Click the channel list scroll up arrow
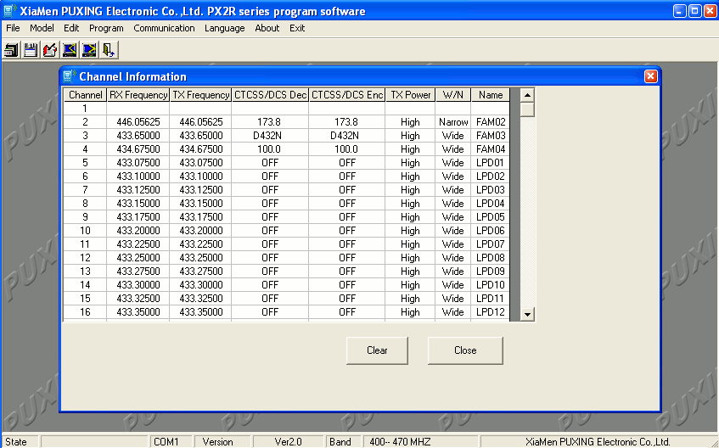The image size is (719, 448). (x=527, y=95)
